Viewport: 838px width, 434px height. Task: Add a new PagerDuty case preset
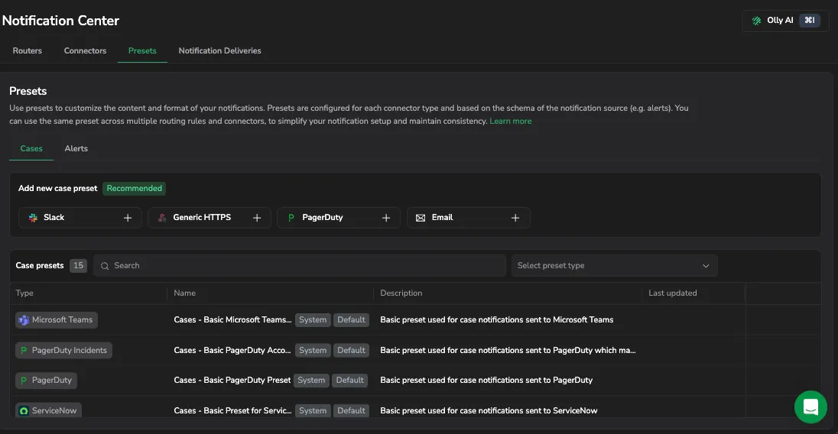tap(339, 218)
